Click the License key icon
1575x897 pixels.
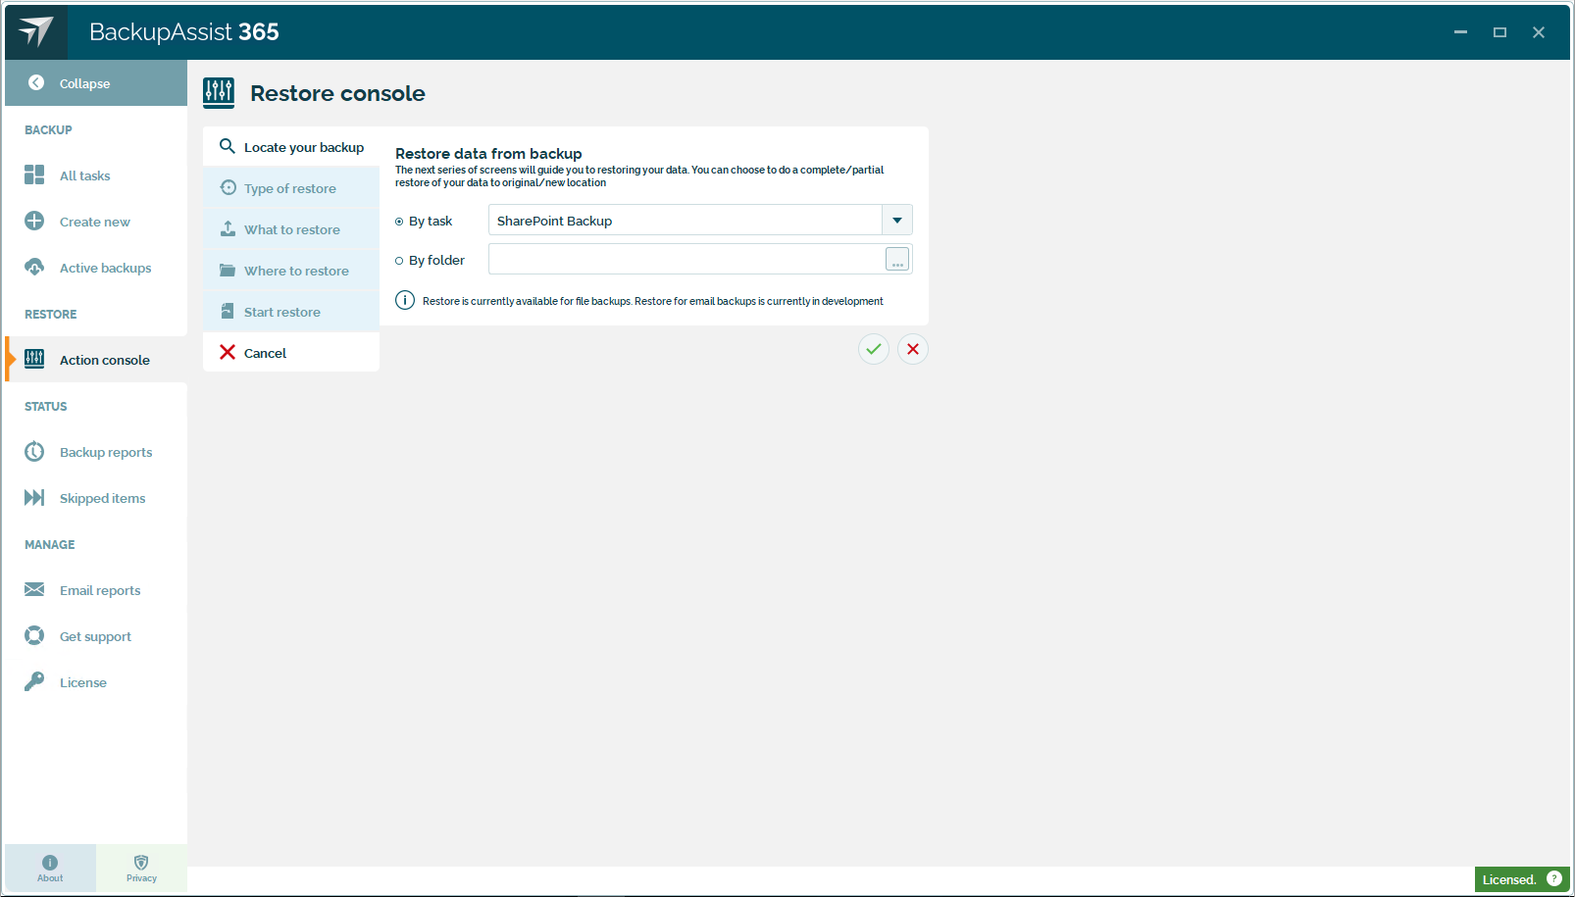click(34, 681)
